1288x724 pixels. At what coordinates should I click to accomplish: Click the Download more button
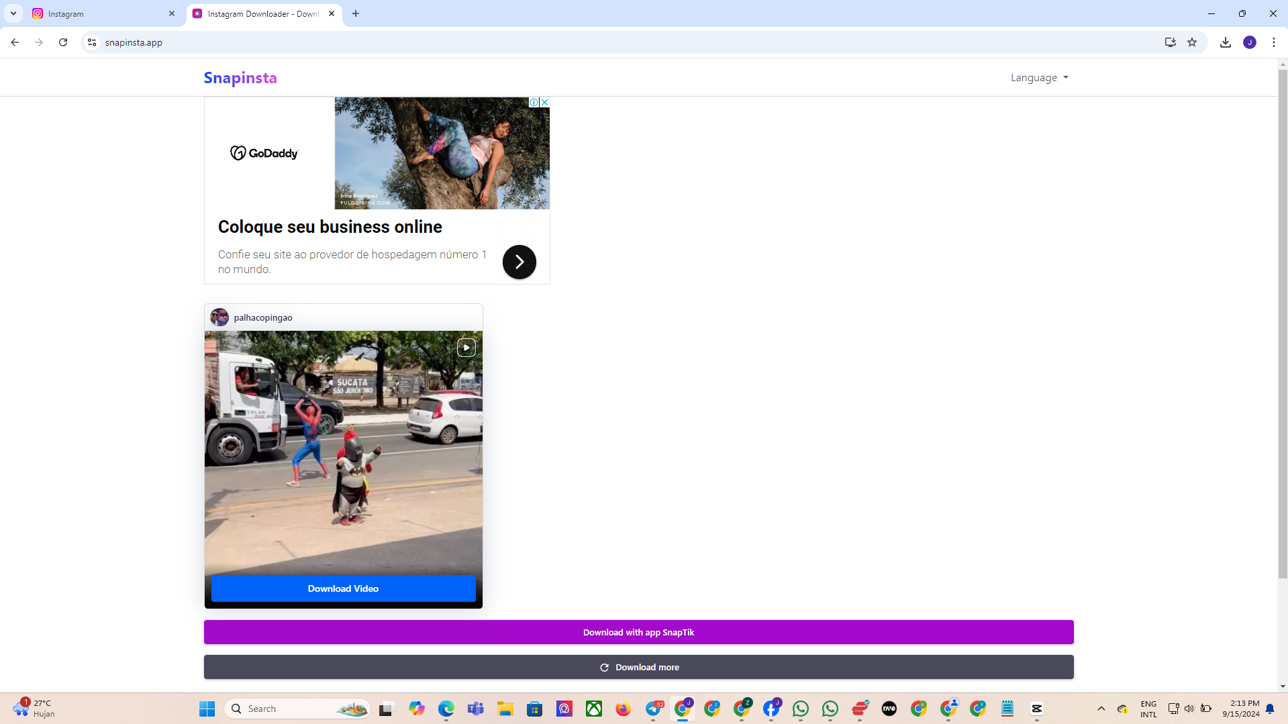tap(638, 667)
